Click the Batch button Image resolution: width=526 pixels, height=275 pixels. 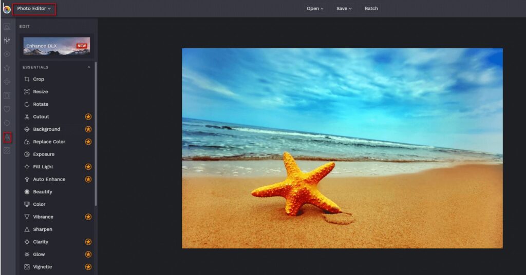371,9
